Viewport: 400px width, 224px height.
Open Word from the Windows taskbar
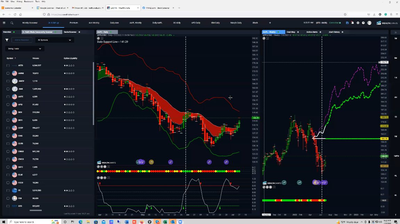click(126, 222)
